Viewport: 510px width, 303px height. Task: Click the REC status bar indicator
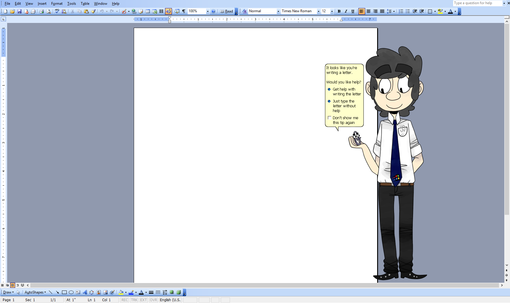tap(125, 300)
